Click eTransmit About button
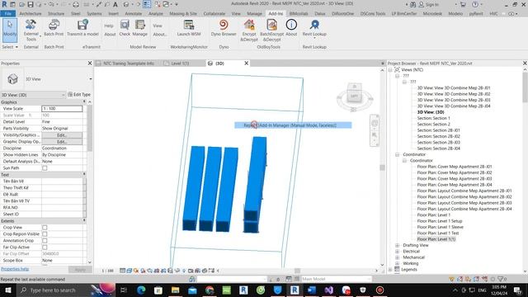 click(110, 34)
